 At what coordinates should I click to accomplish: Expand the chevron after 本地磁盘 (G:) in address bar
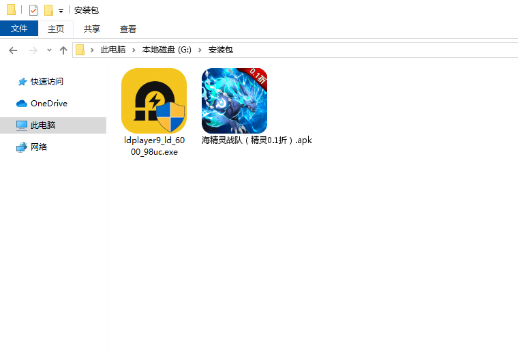coord(200,50)
